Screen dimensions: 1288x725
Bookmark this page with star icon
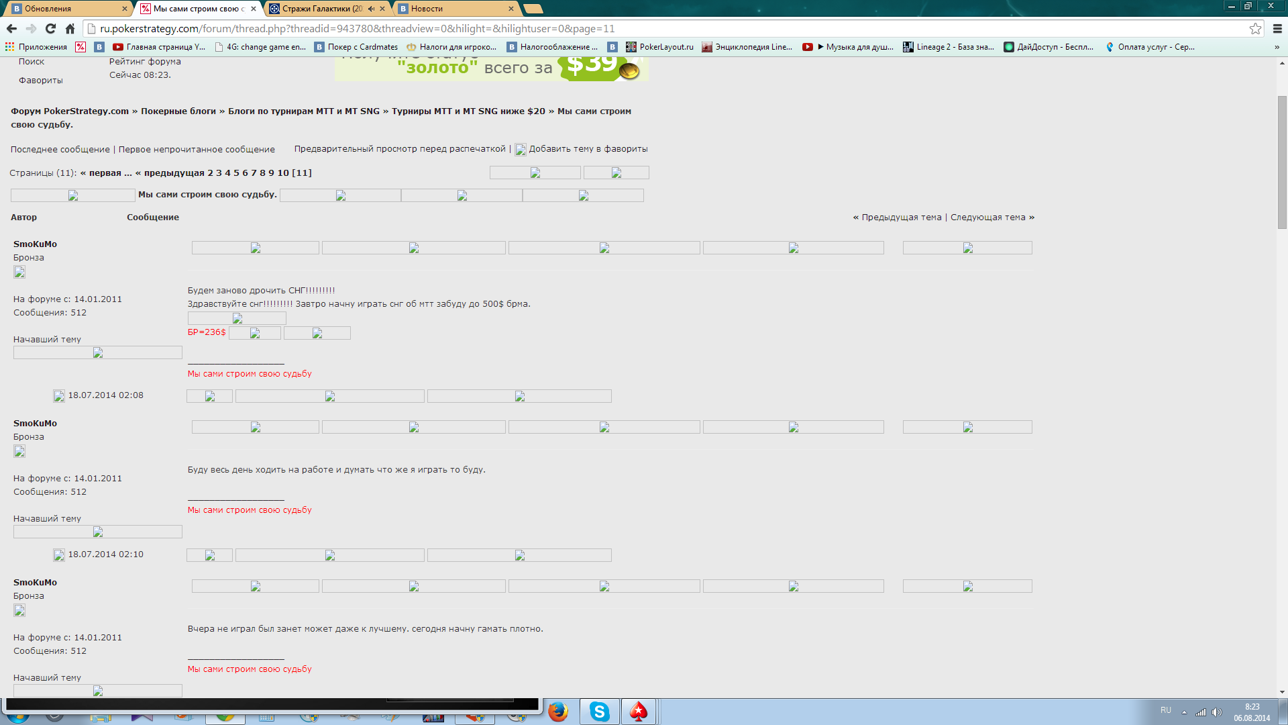click(1255, 28)
